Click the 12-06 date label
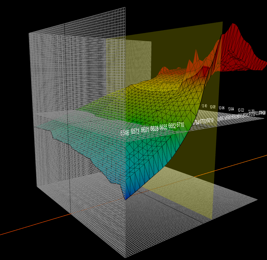267x260 pixels. pos(222,108)
